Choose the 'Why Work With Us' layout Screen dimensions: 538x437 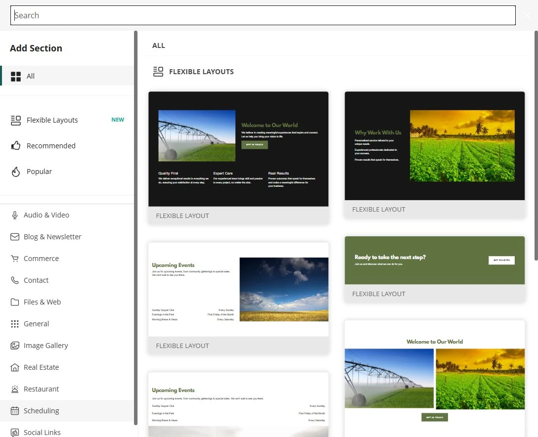click(x=435, y=155)
